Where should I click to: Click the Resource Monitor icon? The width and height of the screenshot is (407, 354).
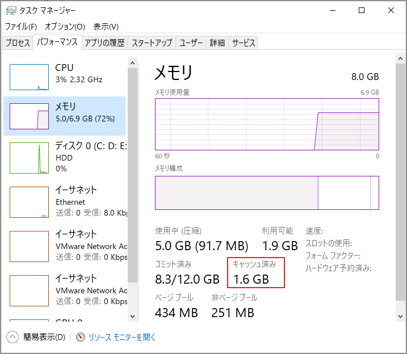point(81,337)
